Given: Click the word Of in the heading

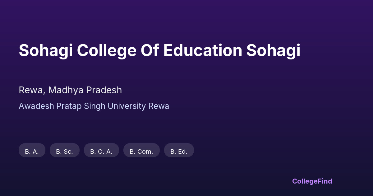Looking at the screenshot, I should tap(150, 51).
